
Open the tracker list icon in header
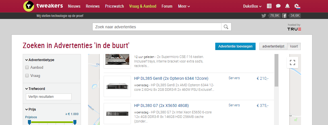(269, 6)
